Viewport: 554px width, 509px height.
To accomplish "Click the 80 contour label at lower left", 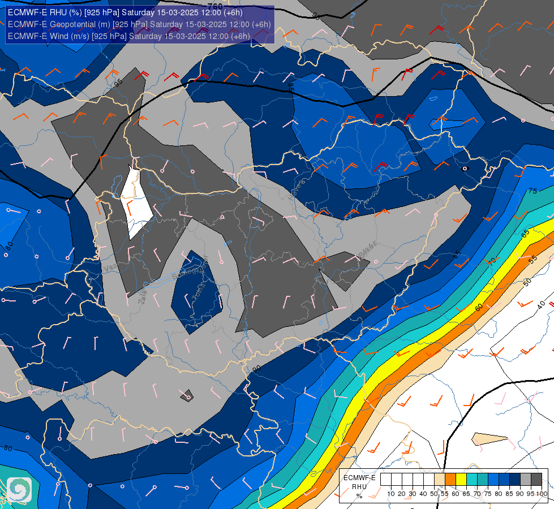I will coord(7,448).
